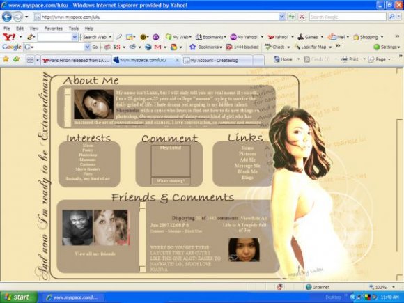Click the 1444 blocked popup blocker icon
This screenshot has height=303, width=404.
pos(229,47)
